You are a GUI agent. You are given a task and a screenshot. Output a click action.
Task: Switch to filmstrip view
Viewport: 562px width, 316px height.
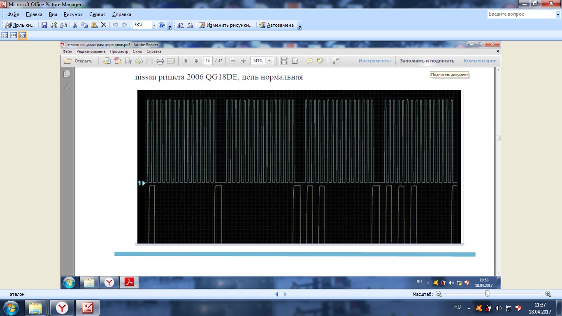(14, 35)
